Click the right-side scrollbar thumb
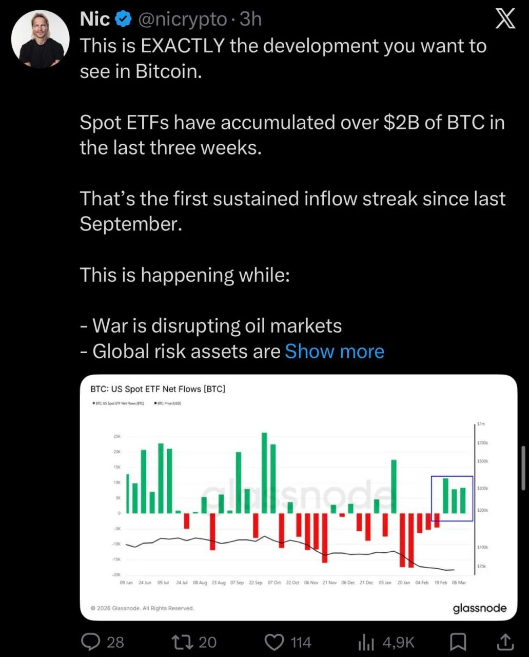The image size is (529, 657). (523, 468)
